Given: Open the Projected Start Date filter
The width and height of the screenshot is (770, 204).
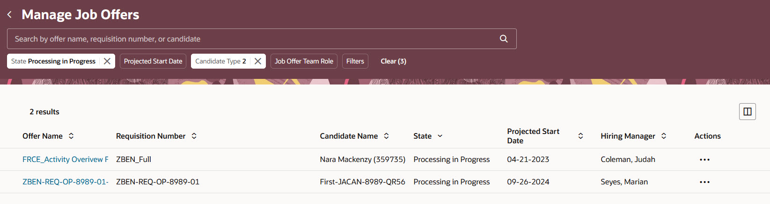Looking at the screenshot, I should click(x=153, y=61).
